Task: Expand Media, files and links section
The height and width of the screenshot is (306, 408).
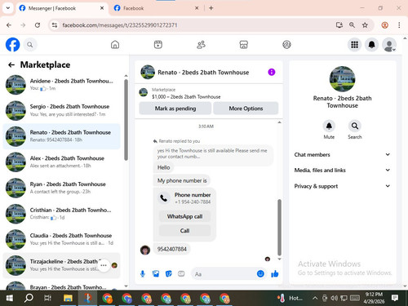Action: [x=342, y=171]
